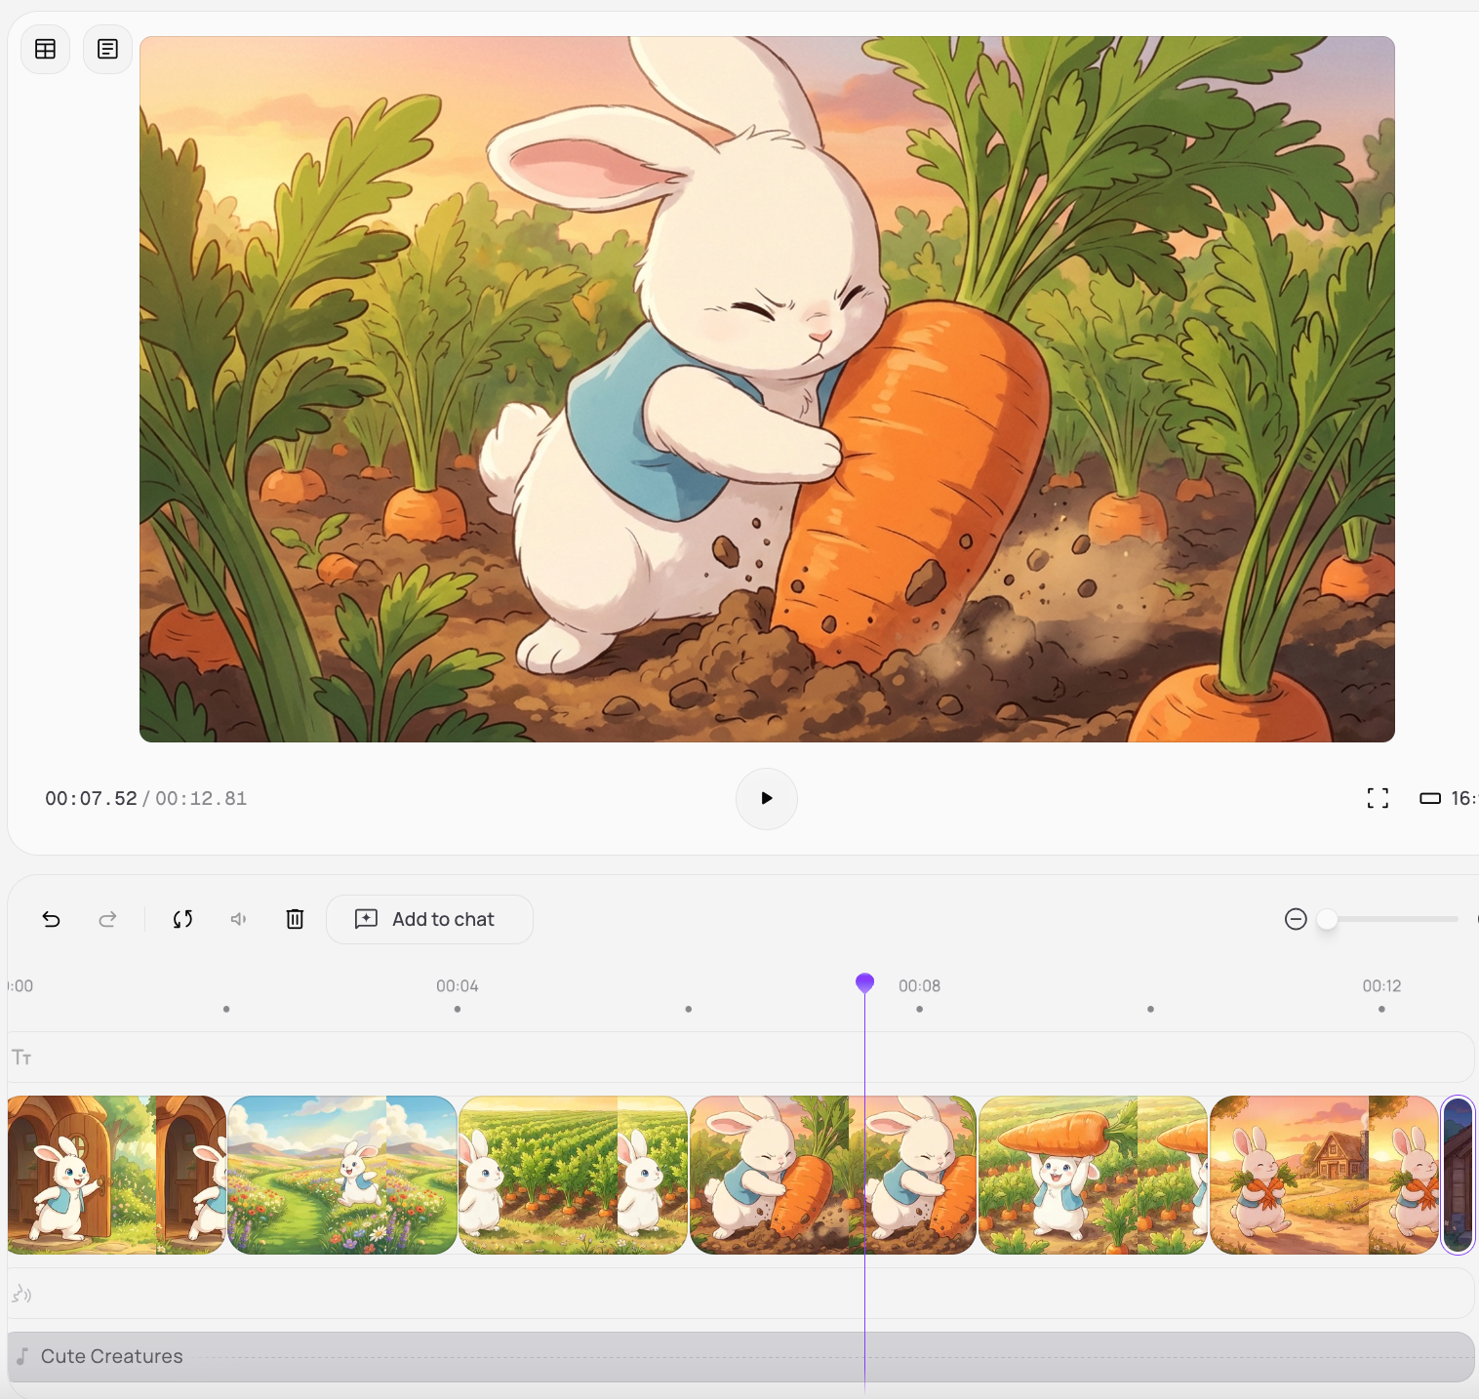
Task: Select the rabbit lifting carrot overhead clip
Action: [1093, 1175]
